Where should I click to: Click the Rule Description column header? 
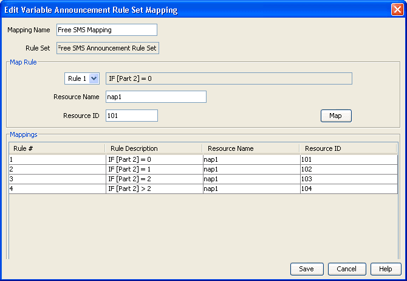point(154,148)
